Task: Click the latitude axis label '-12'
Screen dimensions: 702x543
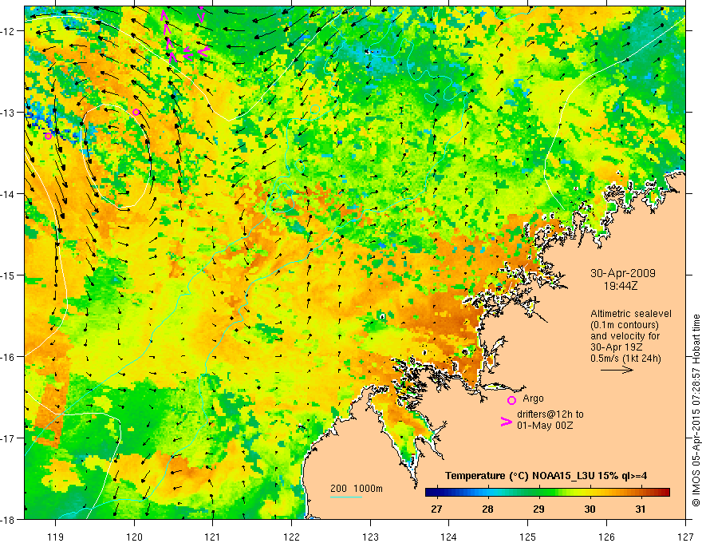Action: [x=8, y=31]
